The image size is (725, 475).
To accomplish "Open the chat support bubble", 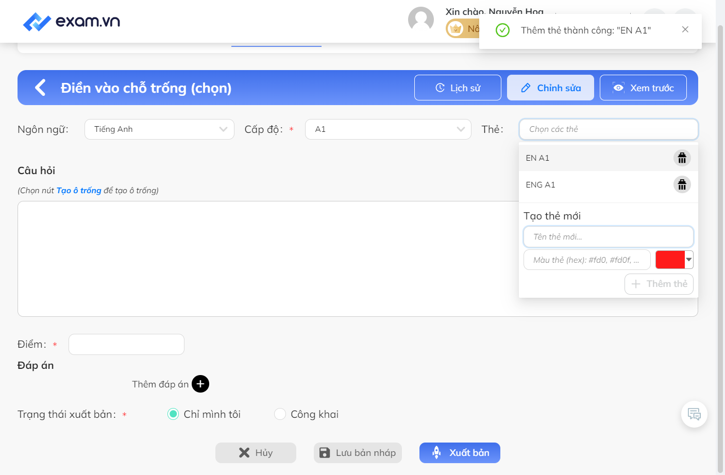I will pos(694,414).
